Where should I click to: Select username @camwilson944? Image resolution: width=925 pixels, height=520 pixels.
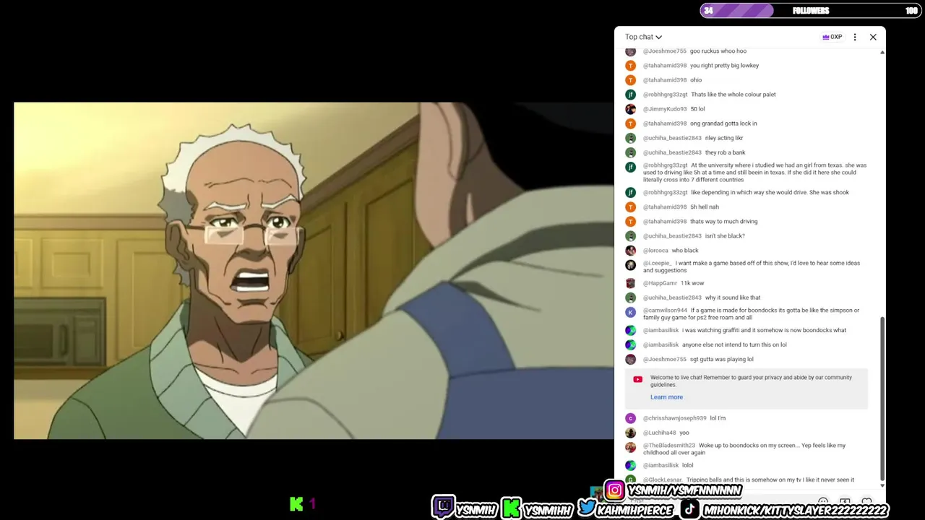[x=665, y=311]
